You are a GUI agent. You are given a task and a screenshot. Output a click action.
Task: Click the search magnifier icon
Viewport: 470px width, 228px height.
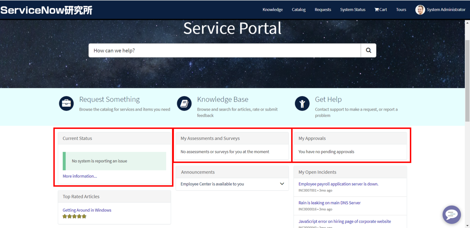[x=368, y=50]
